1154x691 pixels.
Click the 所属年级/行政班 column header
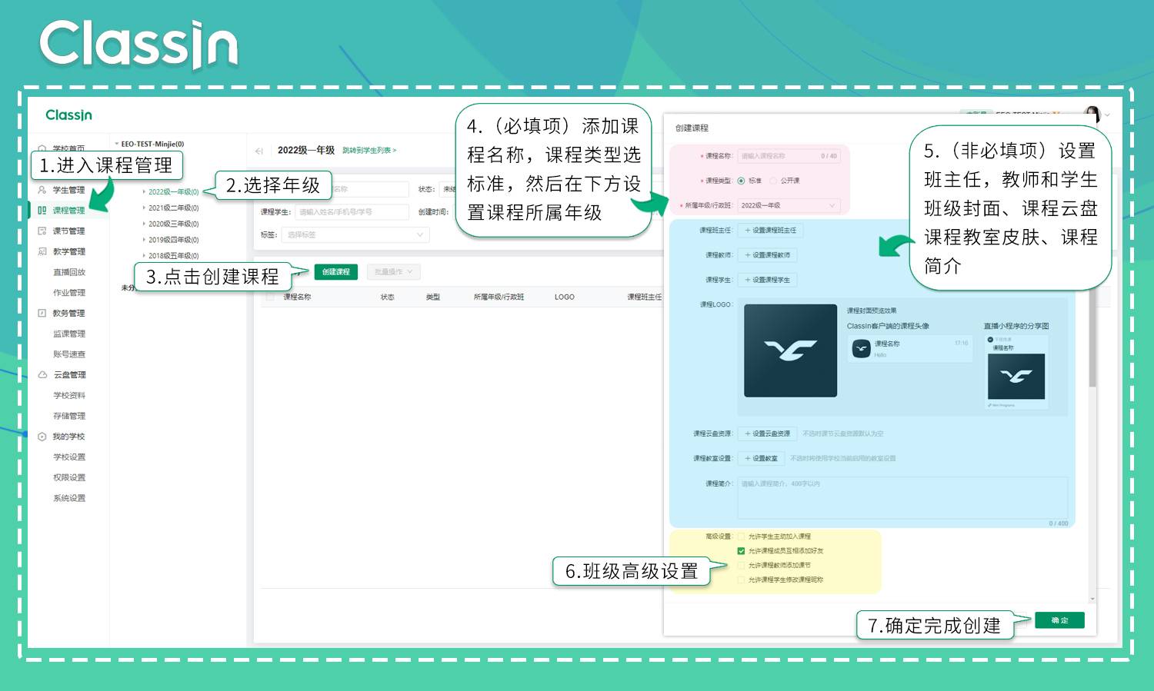(499, 297)
